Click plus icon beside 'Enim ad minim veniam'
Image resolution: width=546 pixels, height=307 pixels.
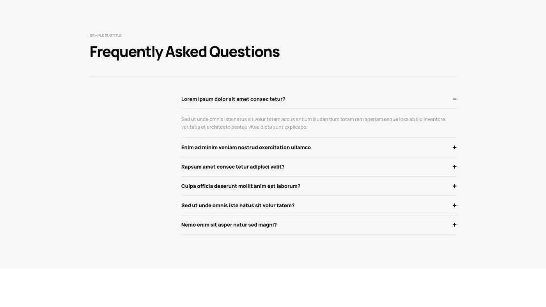pos(454,147)
